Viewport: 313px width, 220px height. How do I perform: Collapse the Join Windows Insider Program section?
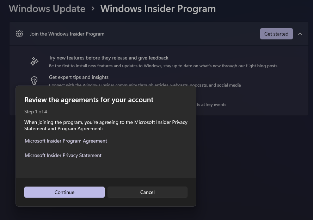coord(300,34)
